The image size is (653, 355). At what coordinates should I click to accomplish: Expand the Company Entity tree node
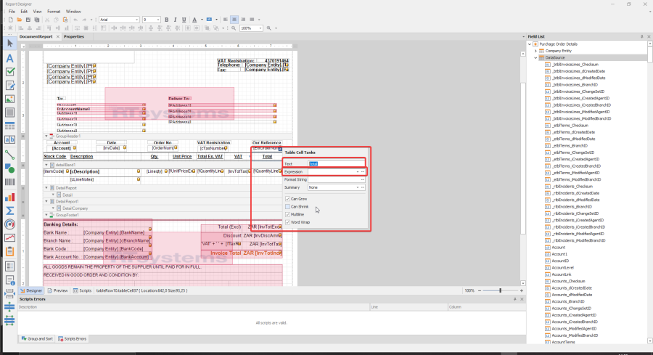pyautogui.click(x=535, y=51)
